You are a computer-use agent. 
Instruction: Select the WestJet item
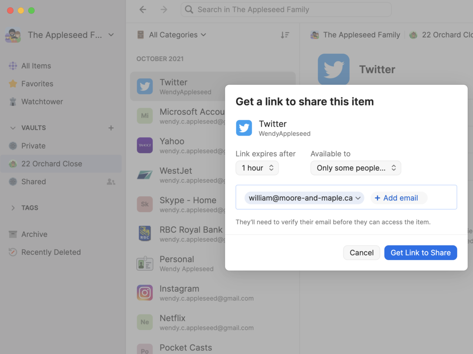pyautogui.click(x=178, y=175)
